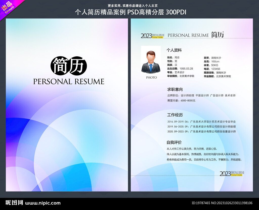Viewport: 259px width, 210px height.
Task: Click the 工作经历 section heading
Action: (x=175, y=115)
